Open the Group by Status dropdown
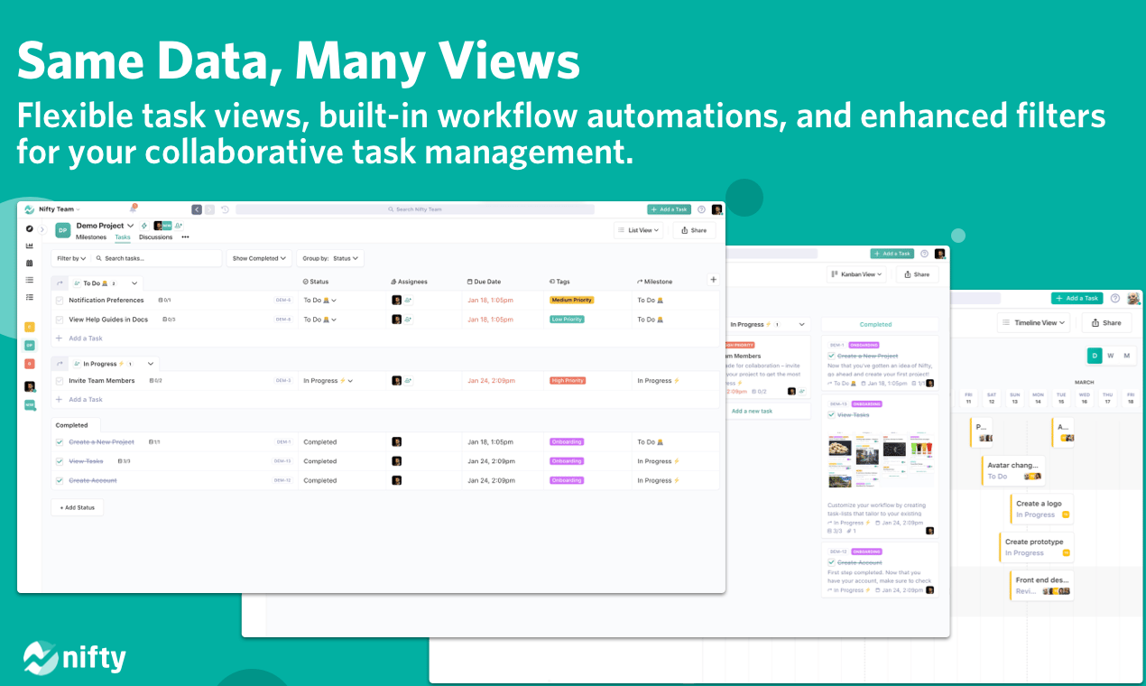This screenshot has width=1146, height=686. (x=330, y=258)
